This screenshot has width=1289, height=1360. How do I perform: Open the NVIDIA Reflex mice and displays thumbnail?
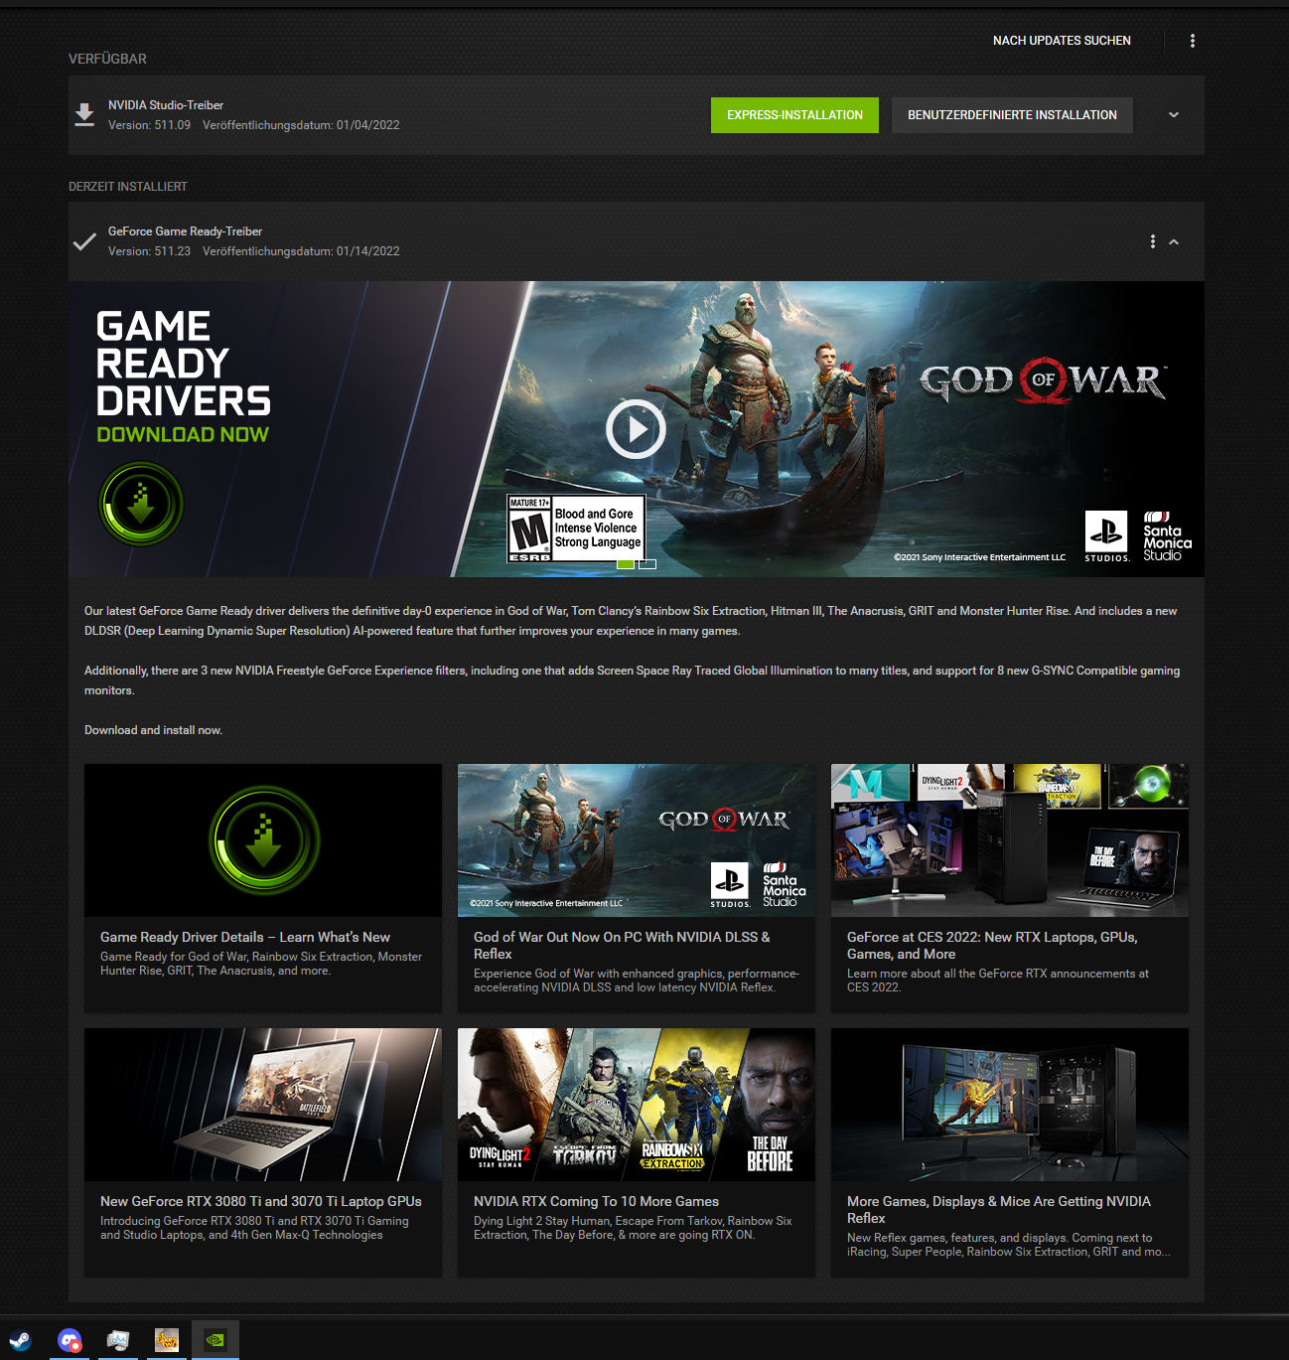(x=1010, y=1105)
